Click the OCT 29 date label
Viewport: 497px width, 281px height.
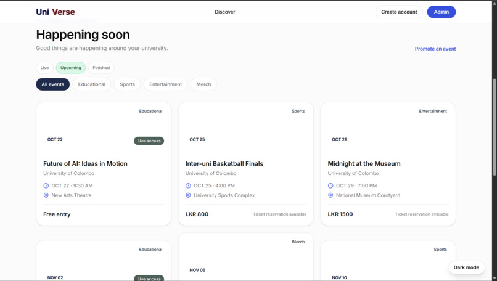click(x=340, y=139)
